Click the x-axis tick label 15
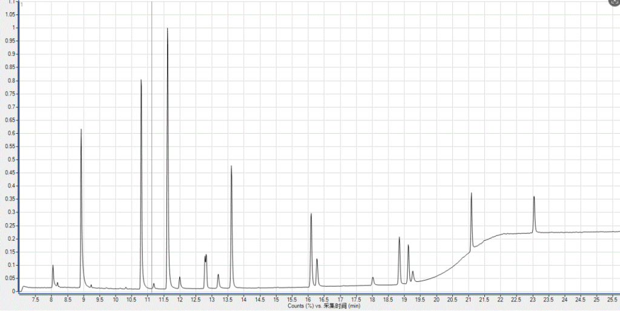 point(275,299)
